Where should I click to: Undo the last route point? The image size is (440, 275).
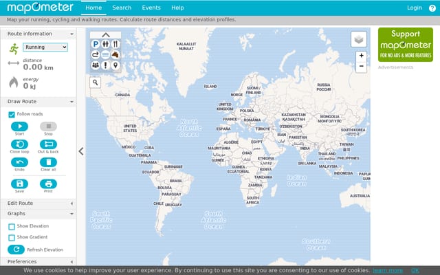point(19,162)
